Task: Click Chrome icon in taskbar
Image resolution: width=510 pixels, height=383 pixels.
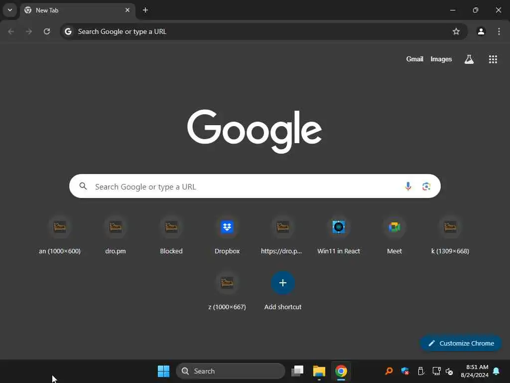Action: click(x=341, y=371)
